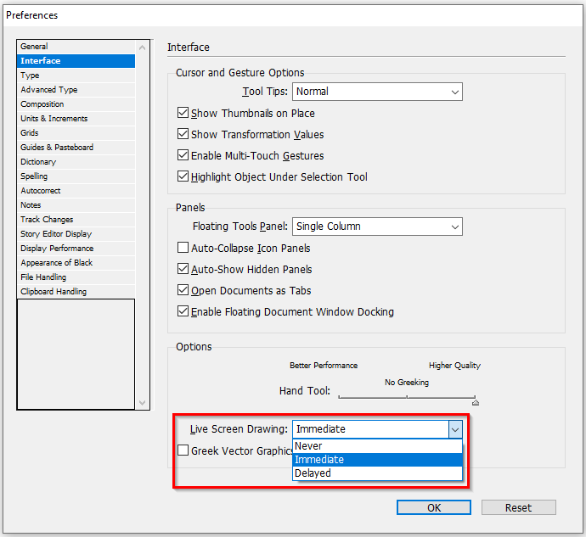
Task: Click the Hand Tool slider thumb
Action: pos(476,402)
